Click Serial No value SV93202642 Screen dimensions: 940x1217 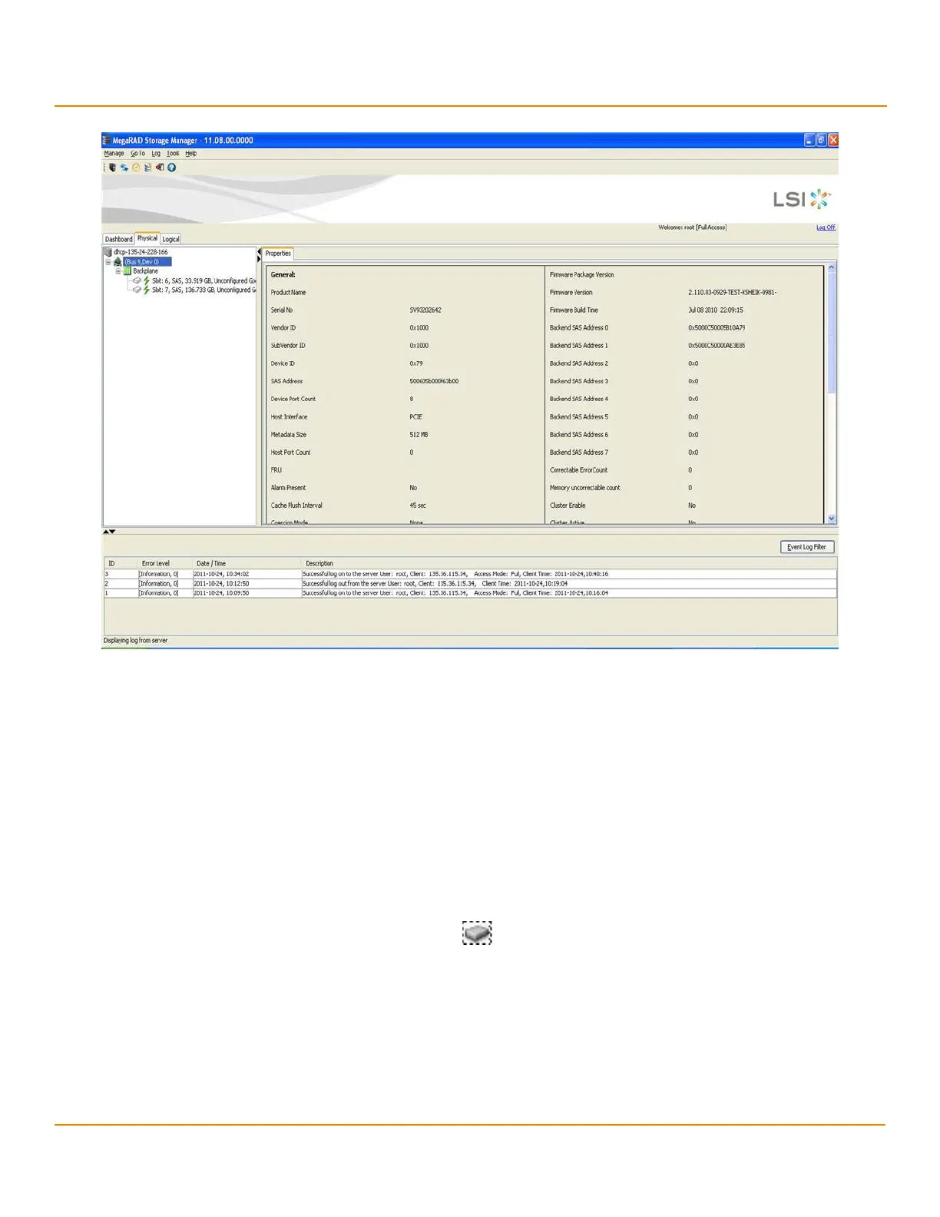click(425, 310)
